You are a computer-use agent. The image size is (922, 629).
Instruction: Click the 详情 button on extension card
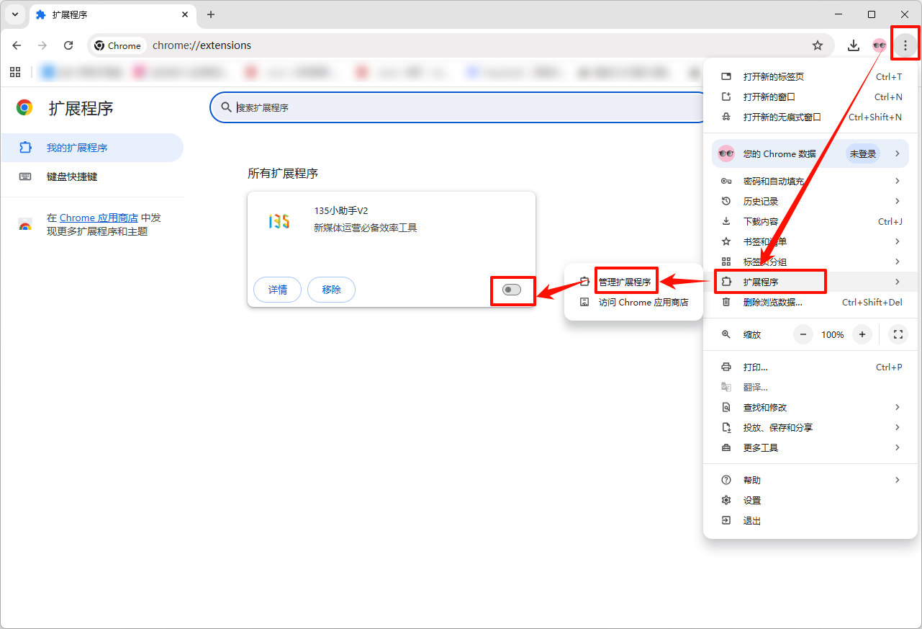[277, 290]
